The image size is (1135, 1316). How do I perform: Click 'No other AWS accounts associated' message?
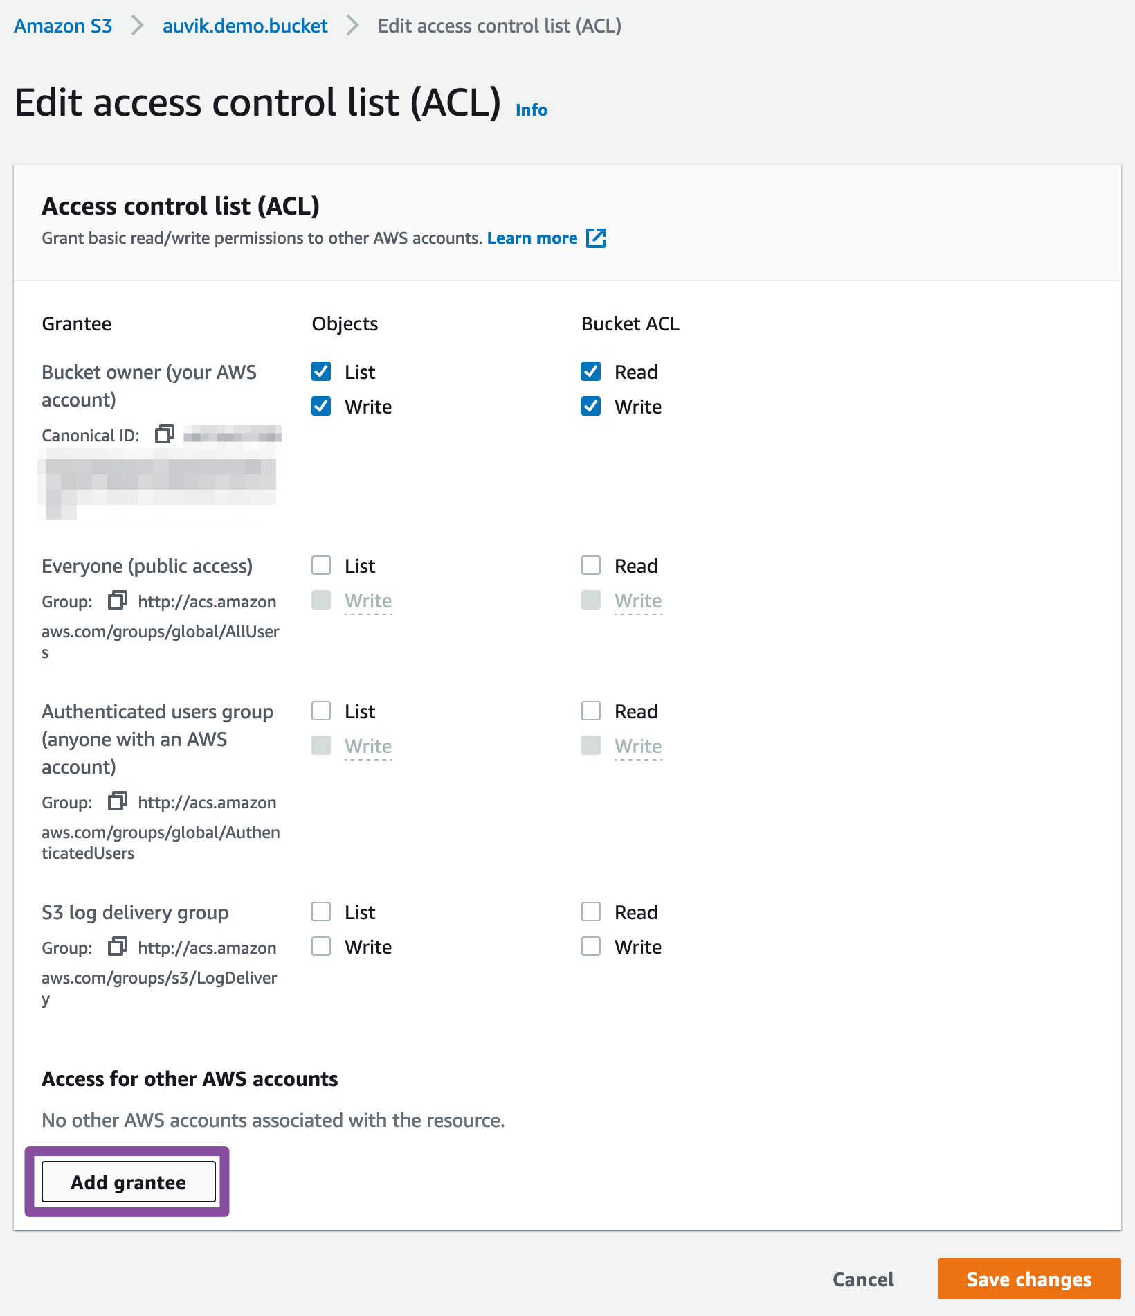click(273, 1121)
